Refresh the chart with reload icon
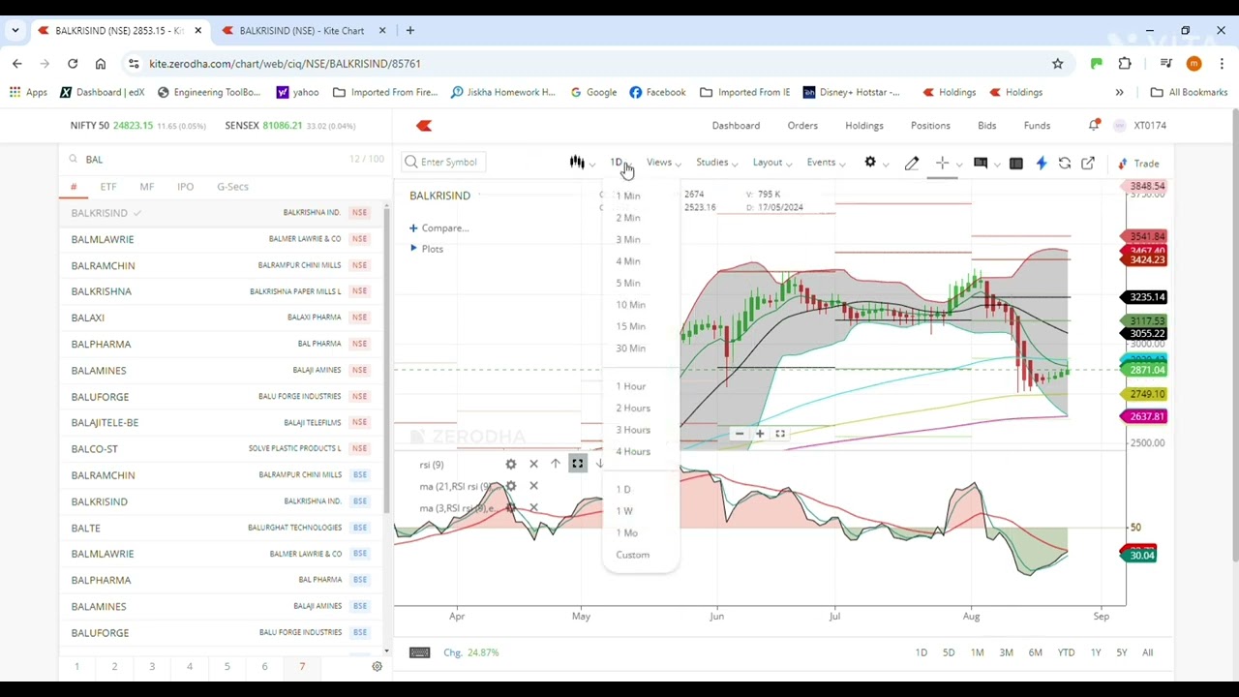Image resolution: width=1239 pixels, height=697 pixels. pyautogui.click(x=1065, y=164)
